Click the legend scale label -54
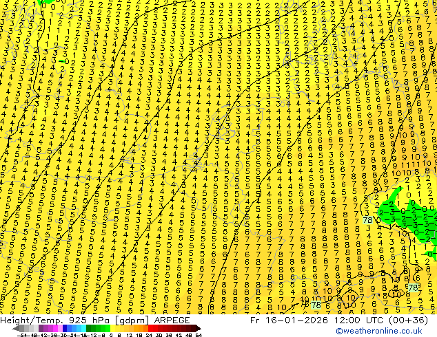 pyautogui.click(x=22, y=335)
